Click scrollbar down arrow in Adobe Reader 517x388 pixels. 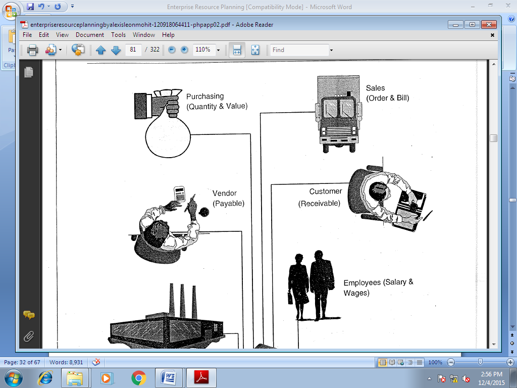tap(494, 345)
